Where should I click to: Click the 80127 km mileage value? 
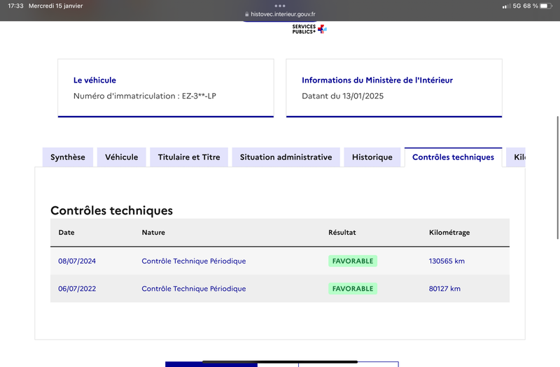pyautogui.click(x=444, y=289)
